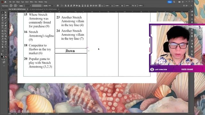Select the Eraser tool

coord(5,26)
